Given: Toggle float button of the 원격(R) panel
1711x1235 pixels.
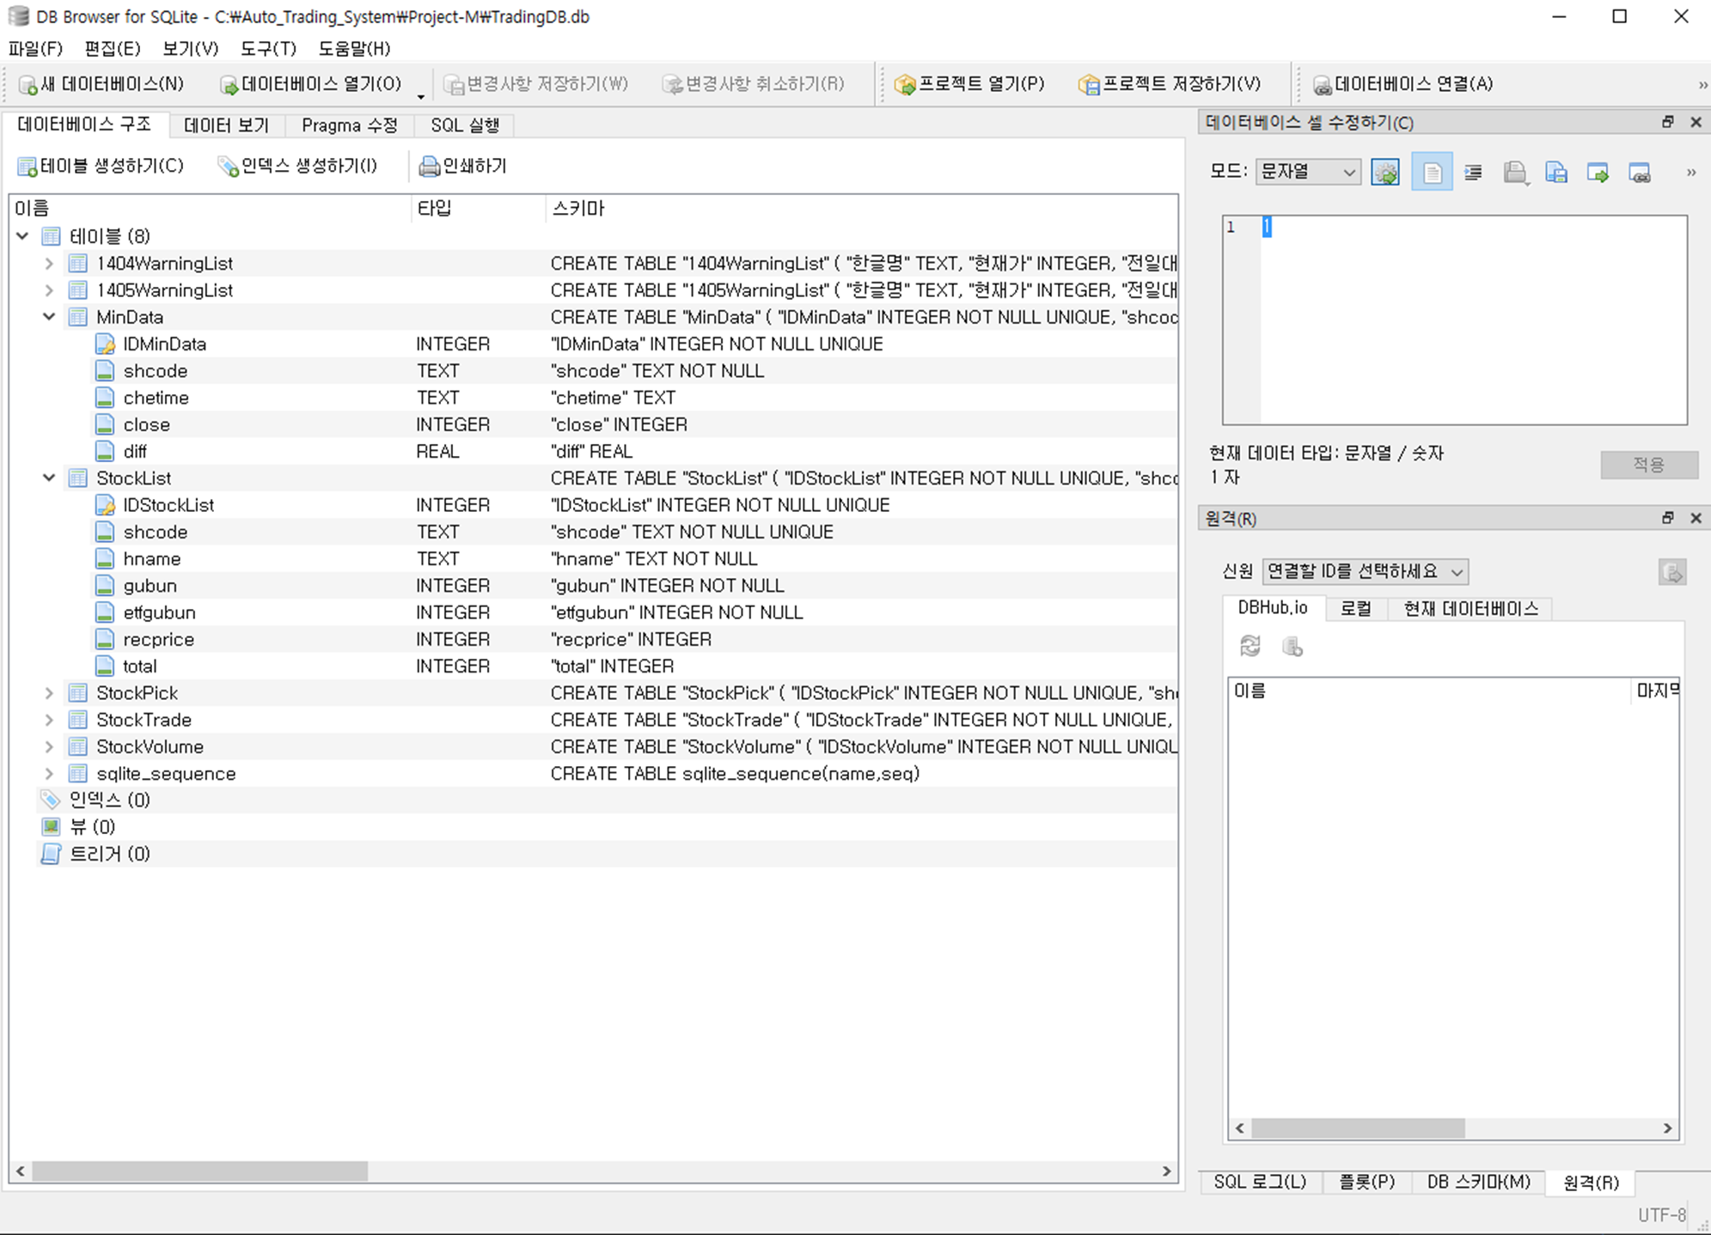Looking at the screenshot, I should pyautogui.click(x=1667, y=518).
